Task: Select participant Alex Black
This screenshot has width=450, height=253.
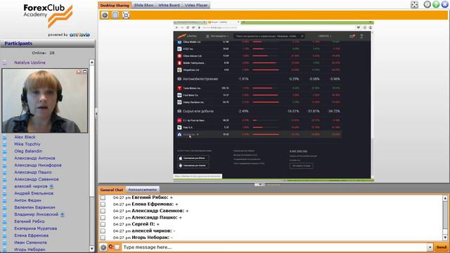Action: pos(25,137)
